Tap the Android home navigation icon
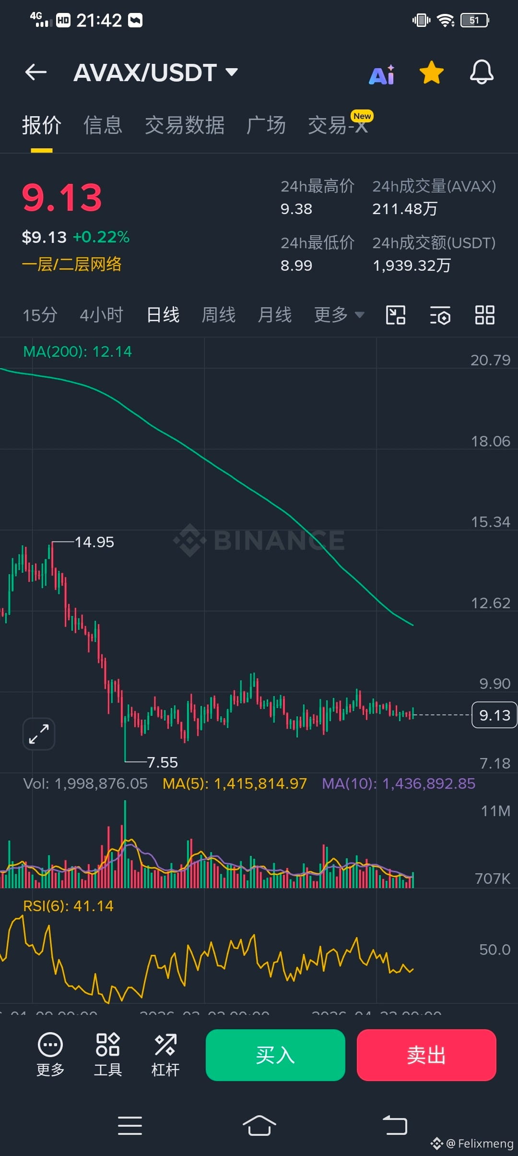This screenshot has height=1156, width=518. pyautogui.click(x=259, y=1125)
